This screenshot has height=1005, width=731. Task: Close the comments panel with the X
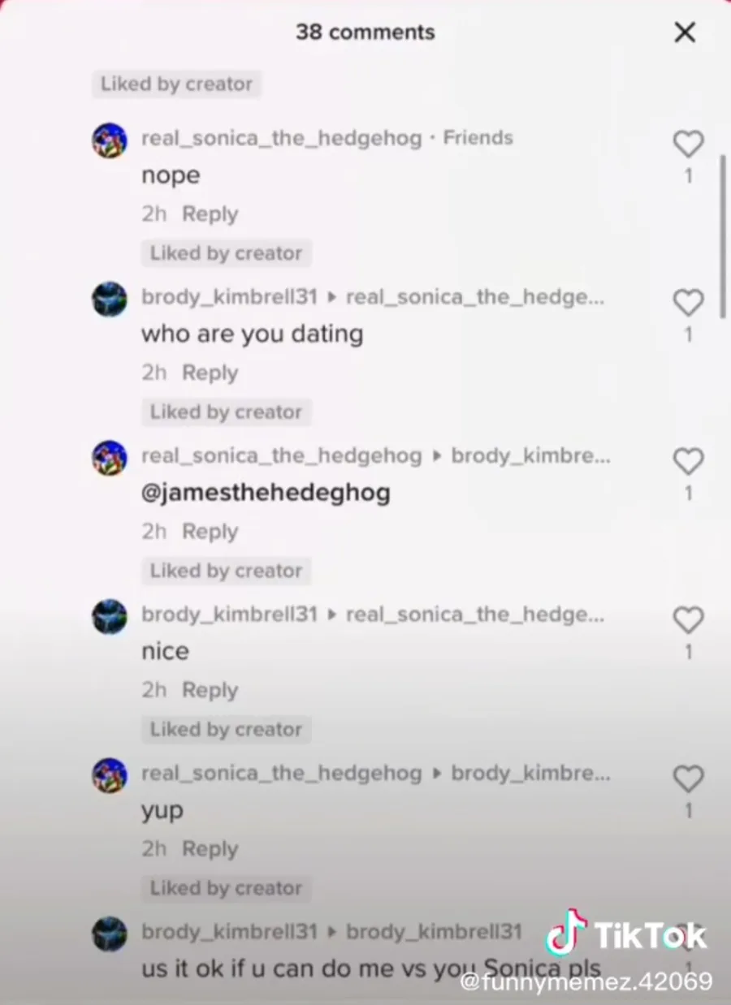pos(685,32)
